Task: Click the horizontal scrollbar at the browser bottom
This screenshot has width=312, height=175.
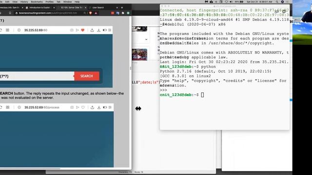Action: tap(30, 169)
